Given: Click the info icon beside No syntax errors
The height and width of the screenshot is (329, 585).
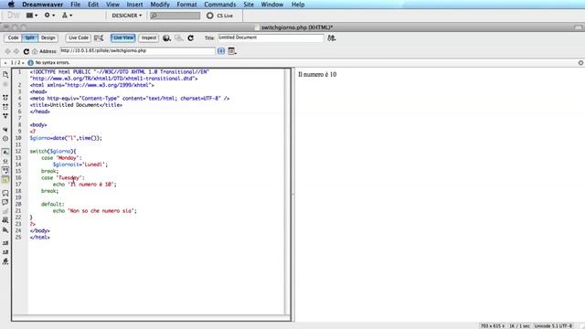Looking at the screenshot, I should (x=30, y=63).
